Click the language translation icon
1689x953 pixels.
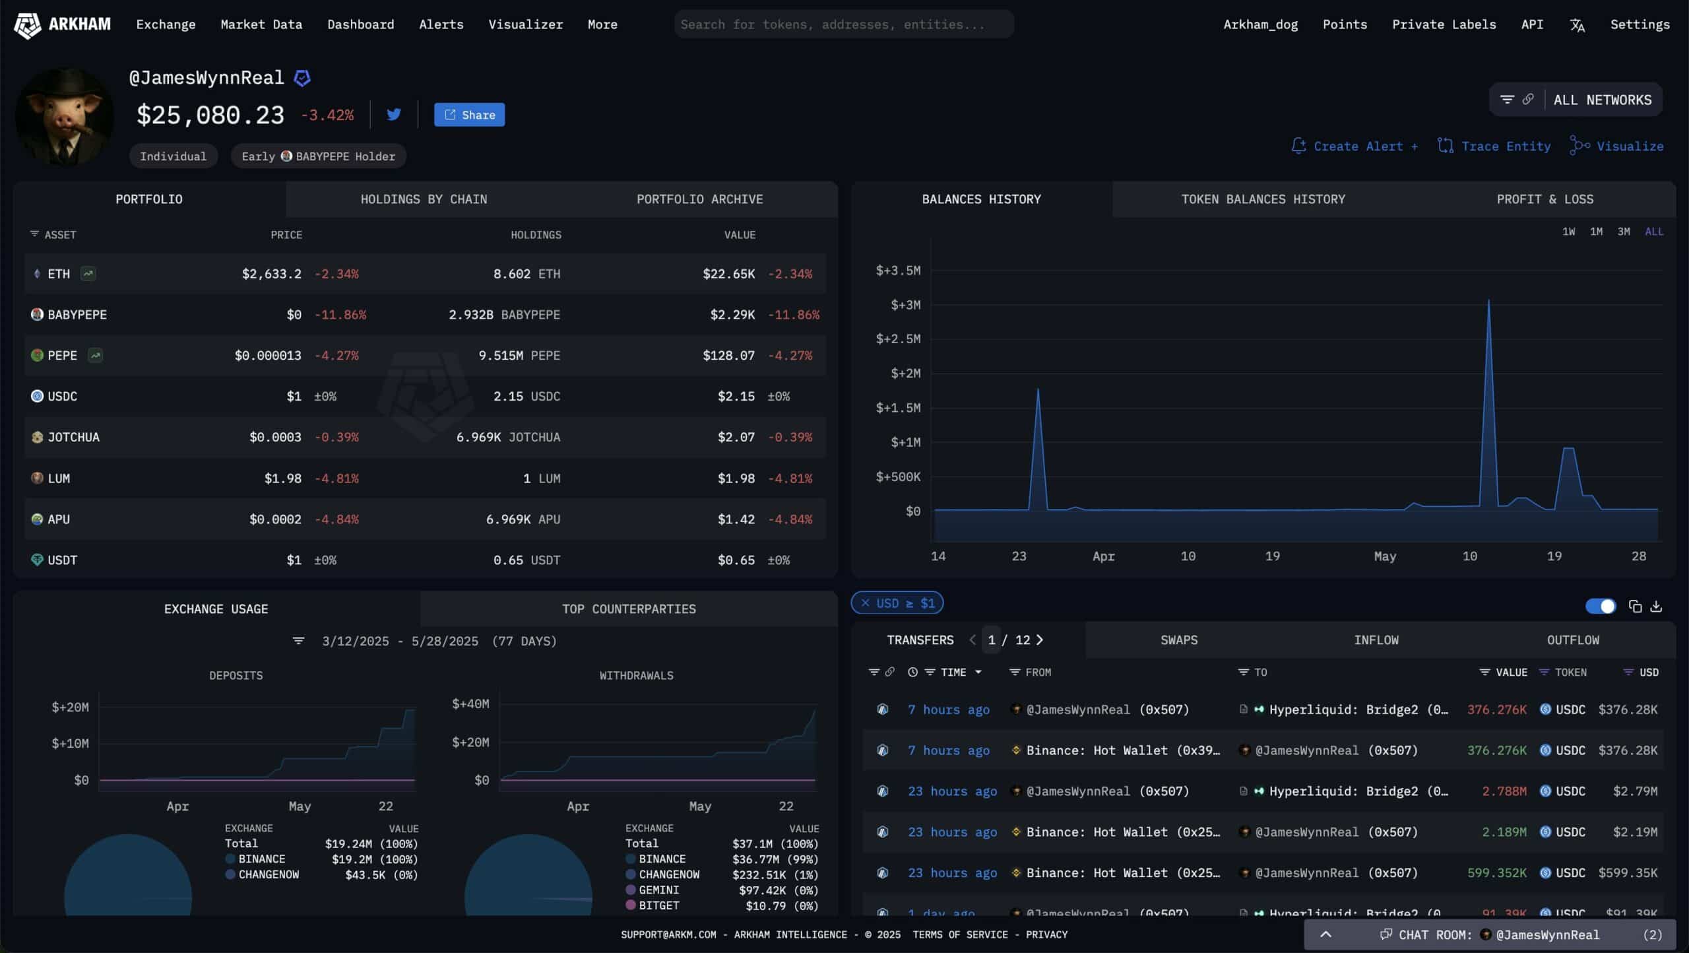1577,25
